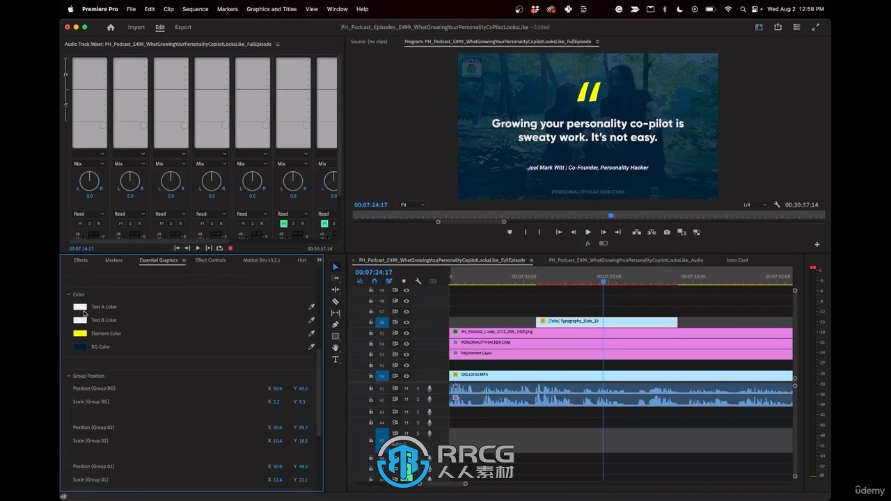Add marker in the timeline header
Screen dimensions: 891x501
pyautogui.click(x=403, y=281)
